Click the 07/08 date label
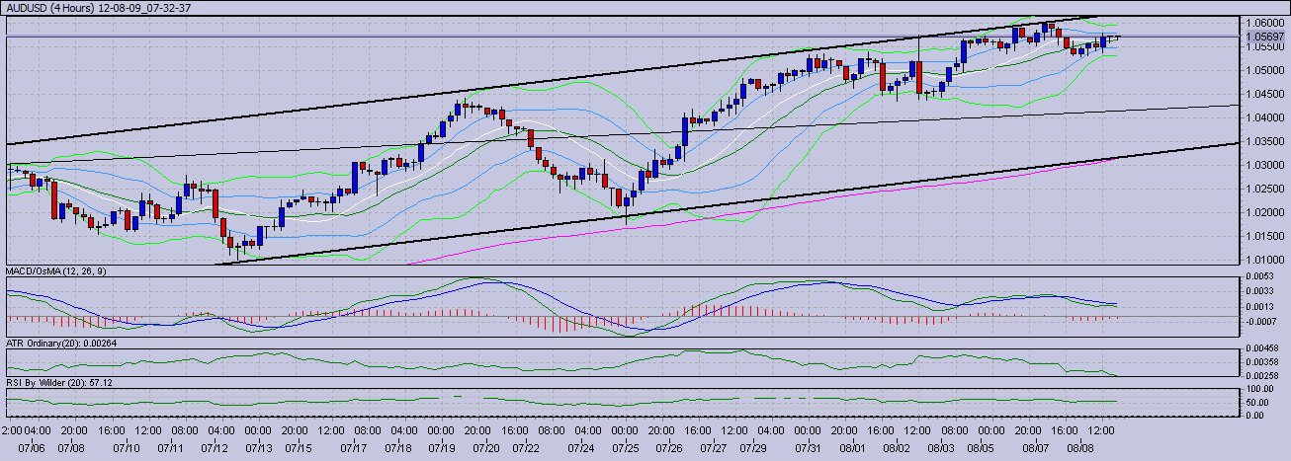The height and width of the screenshot is (461, 1291). tap(73, 448)
